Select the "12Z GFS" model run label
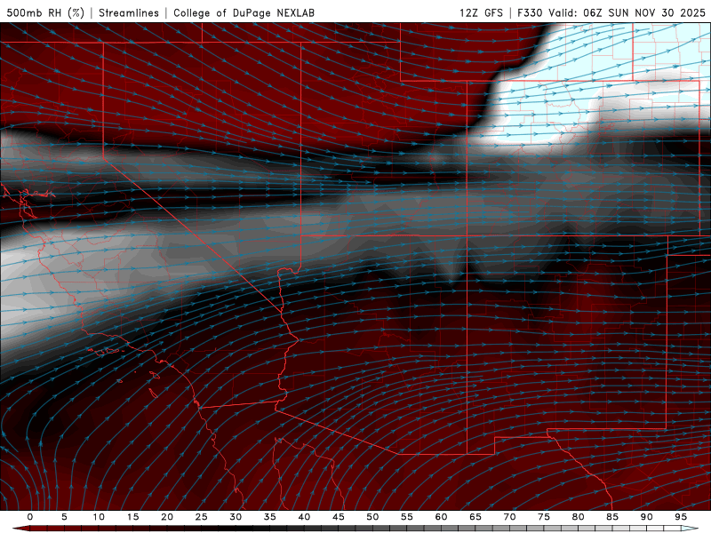Screen dimensions: 711x533 481,12
